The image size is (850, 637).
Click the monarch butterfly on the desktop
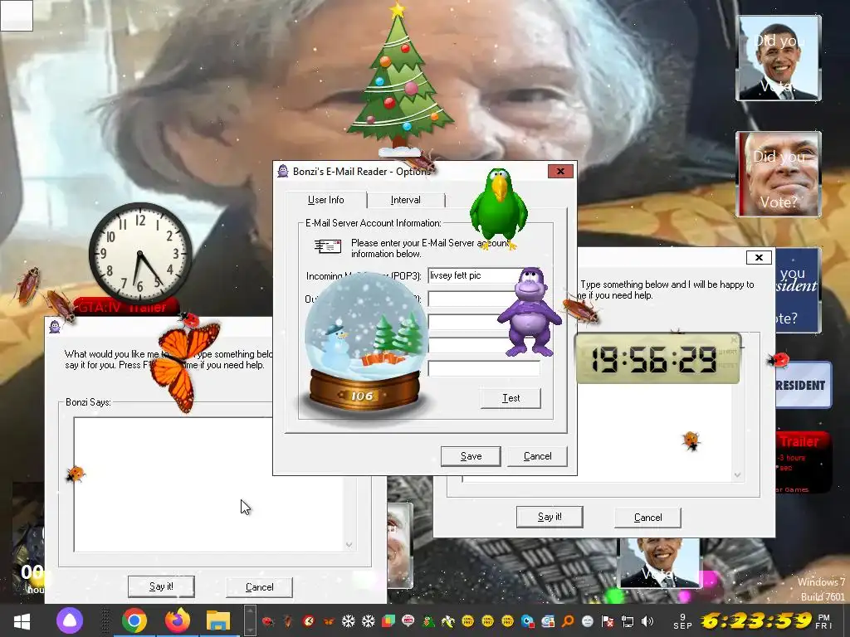[x=183, y=366]
